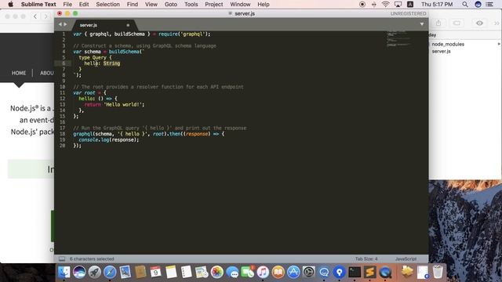Open App Store from the Dock

[293, 272]
